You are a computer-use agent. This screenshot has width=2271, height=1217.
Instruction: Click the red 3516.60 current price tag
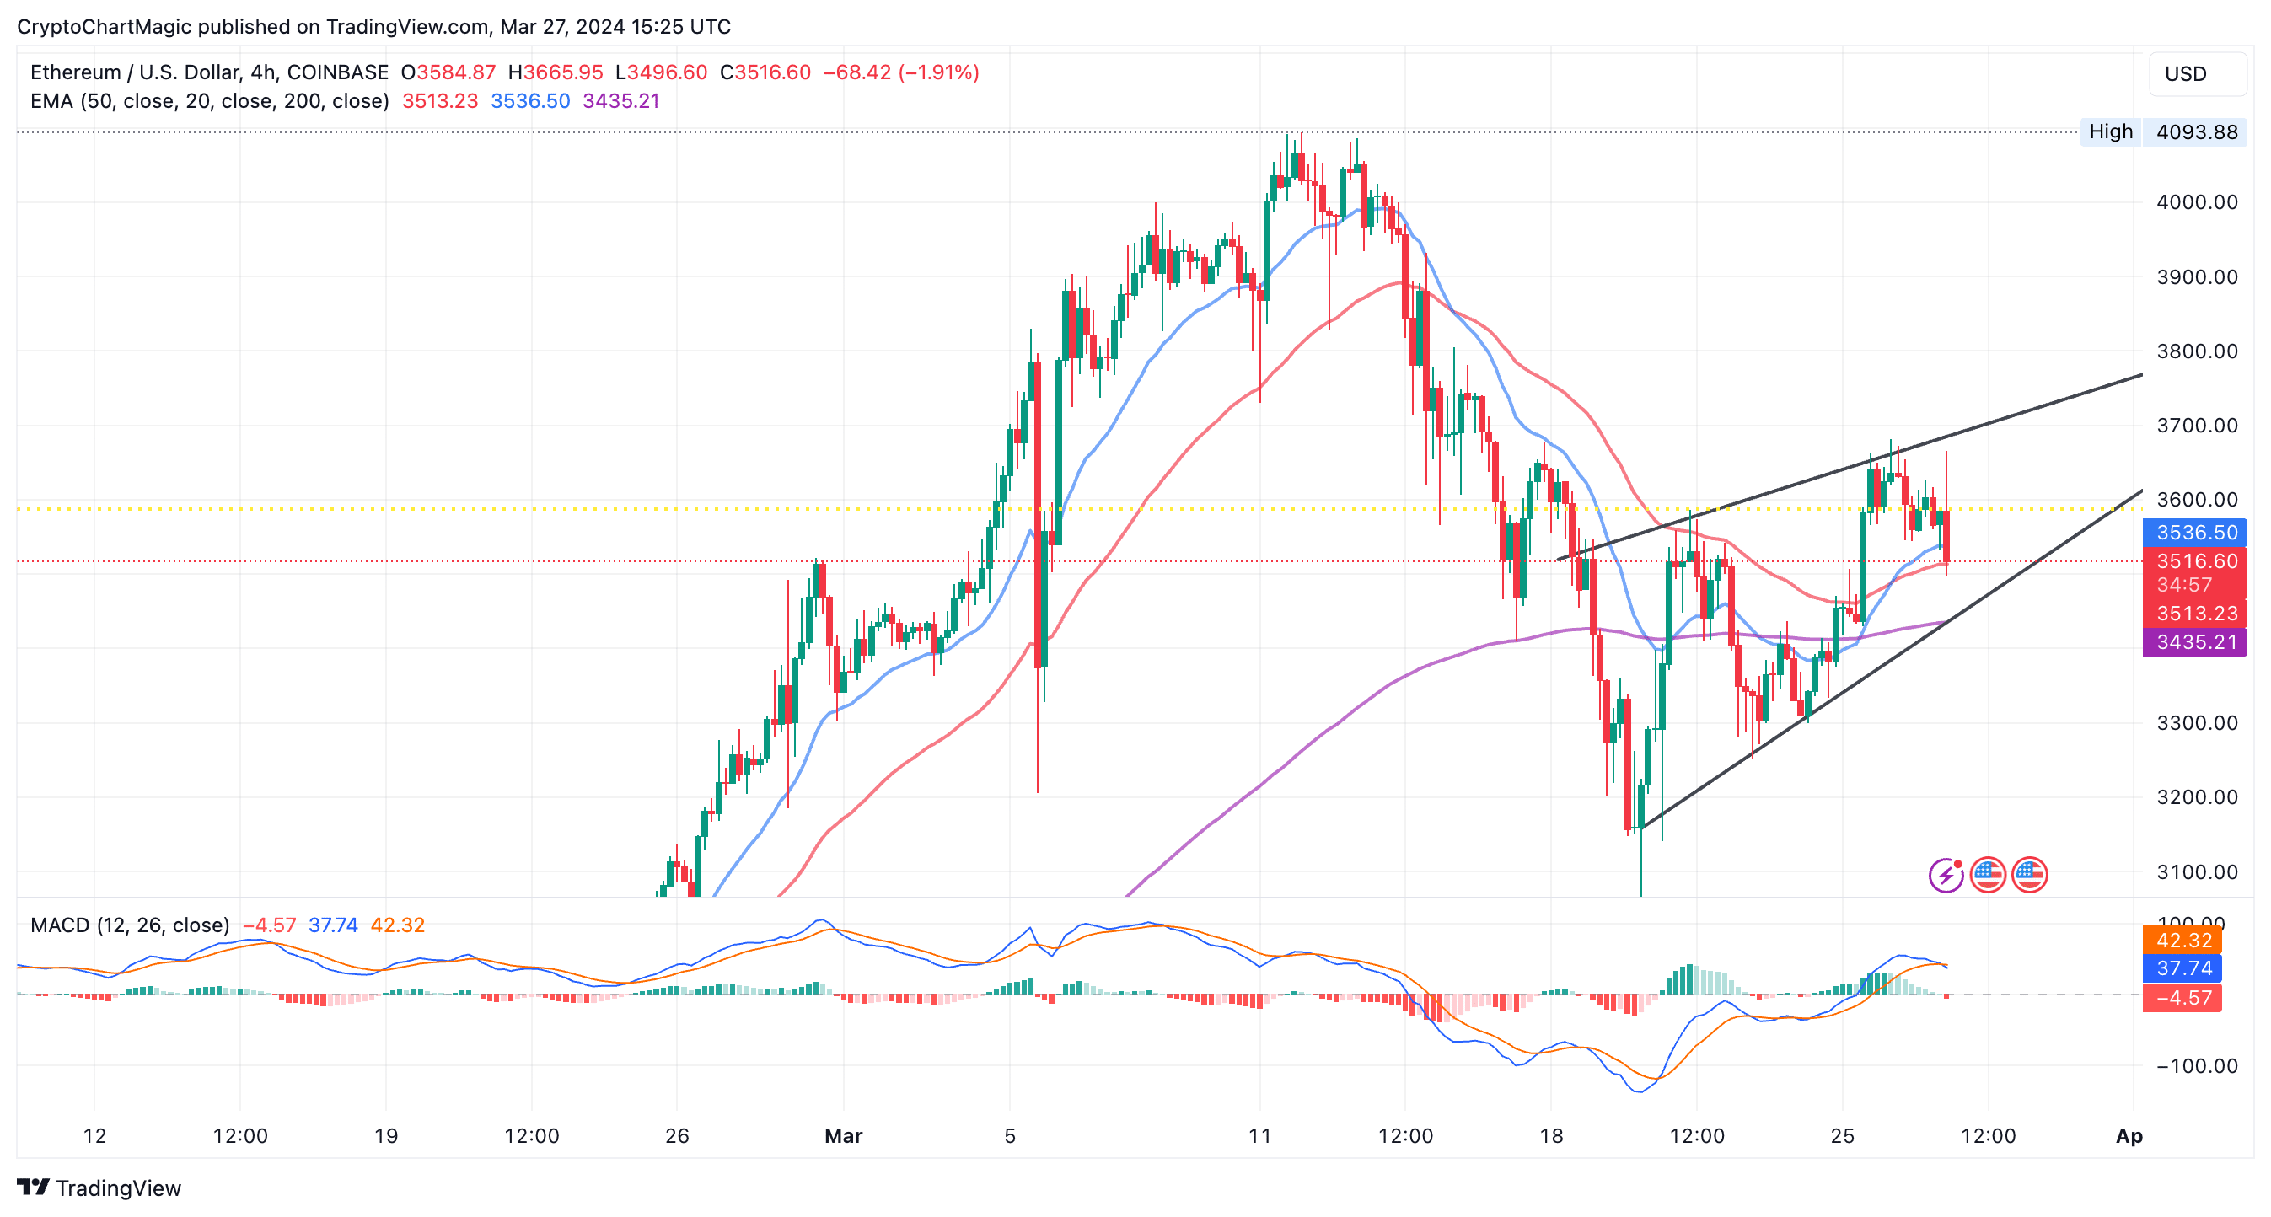2195,561
